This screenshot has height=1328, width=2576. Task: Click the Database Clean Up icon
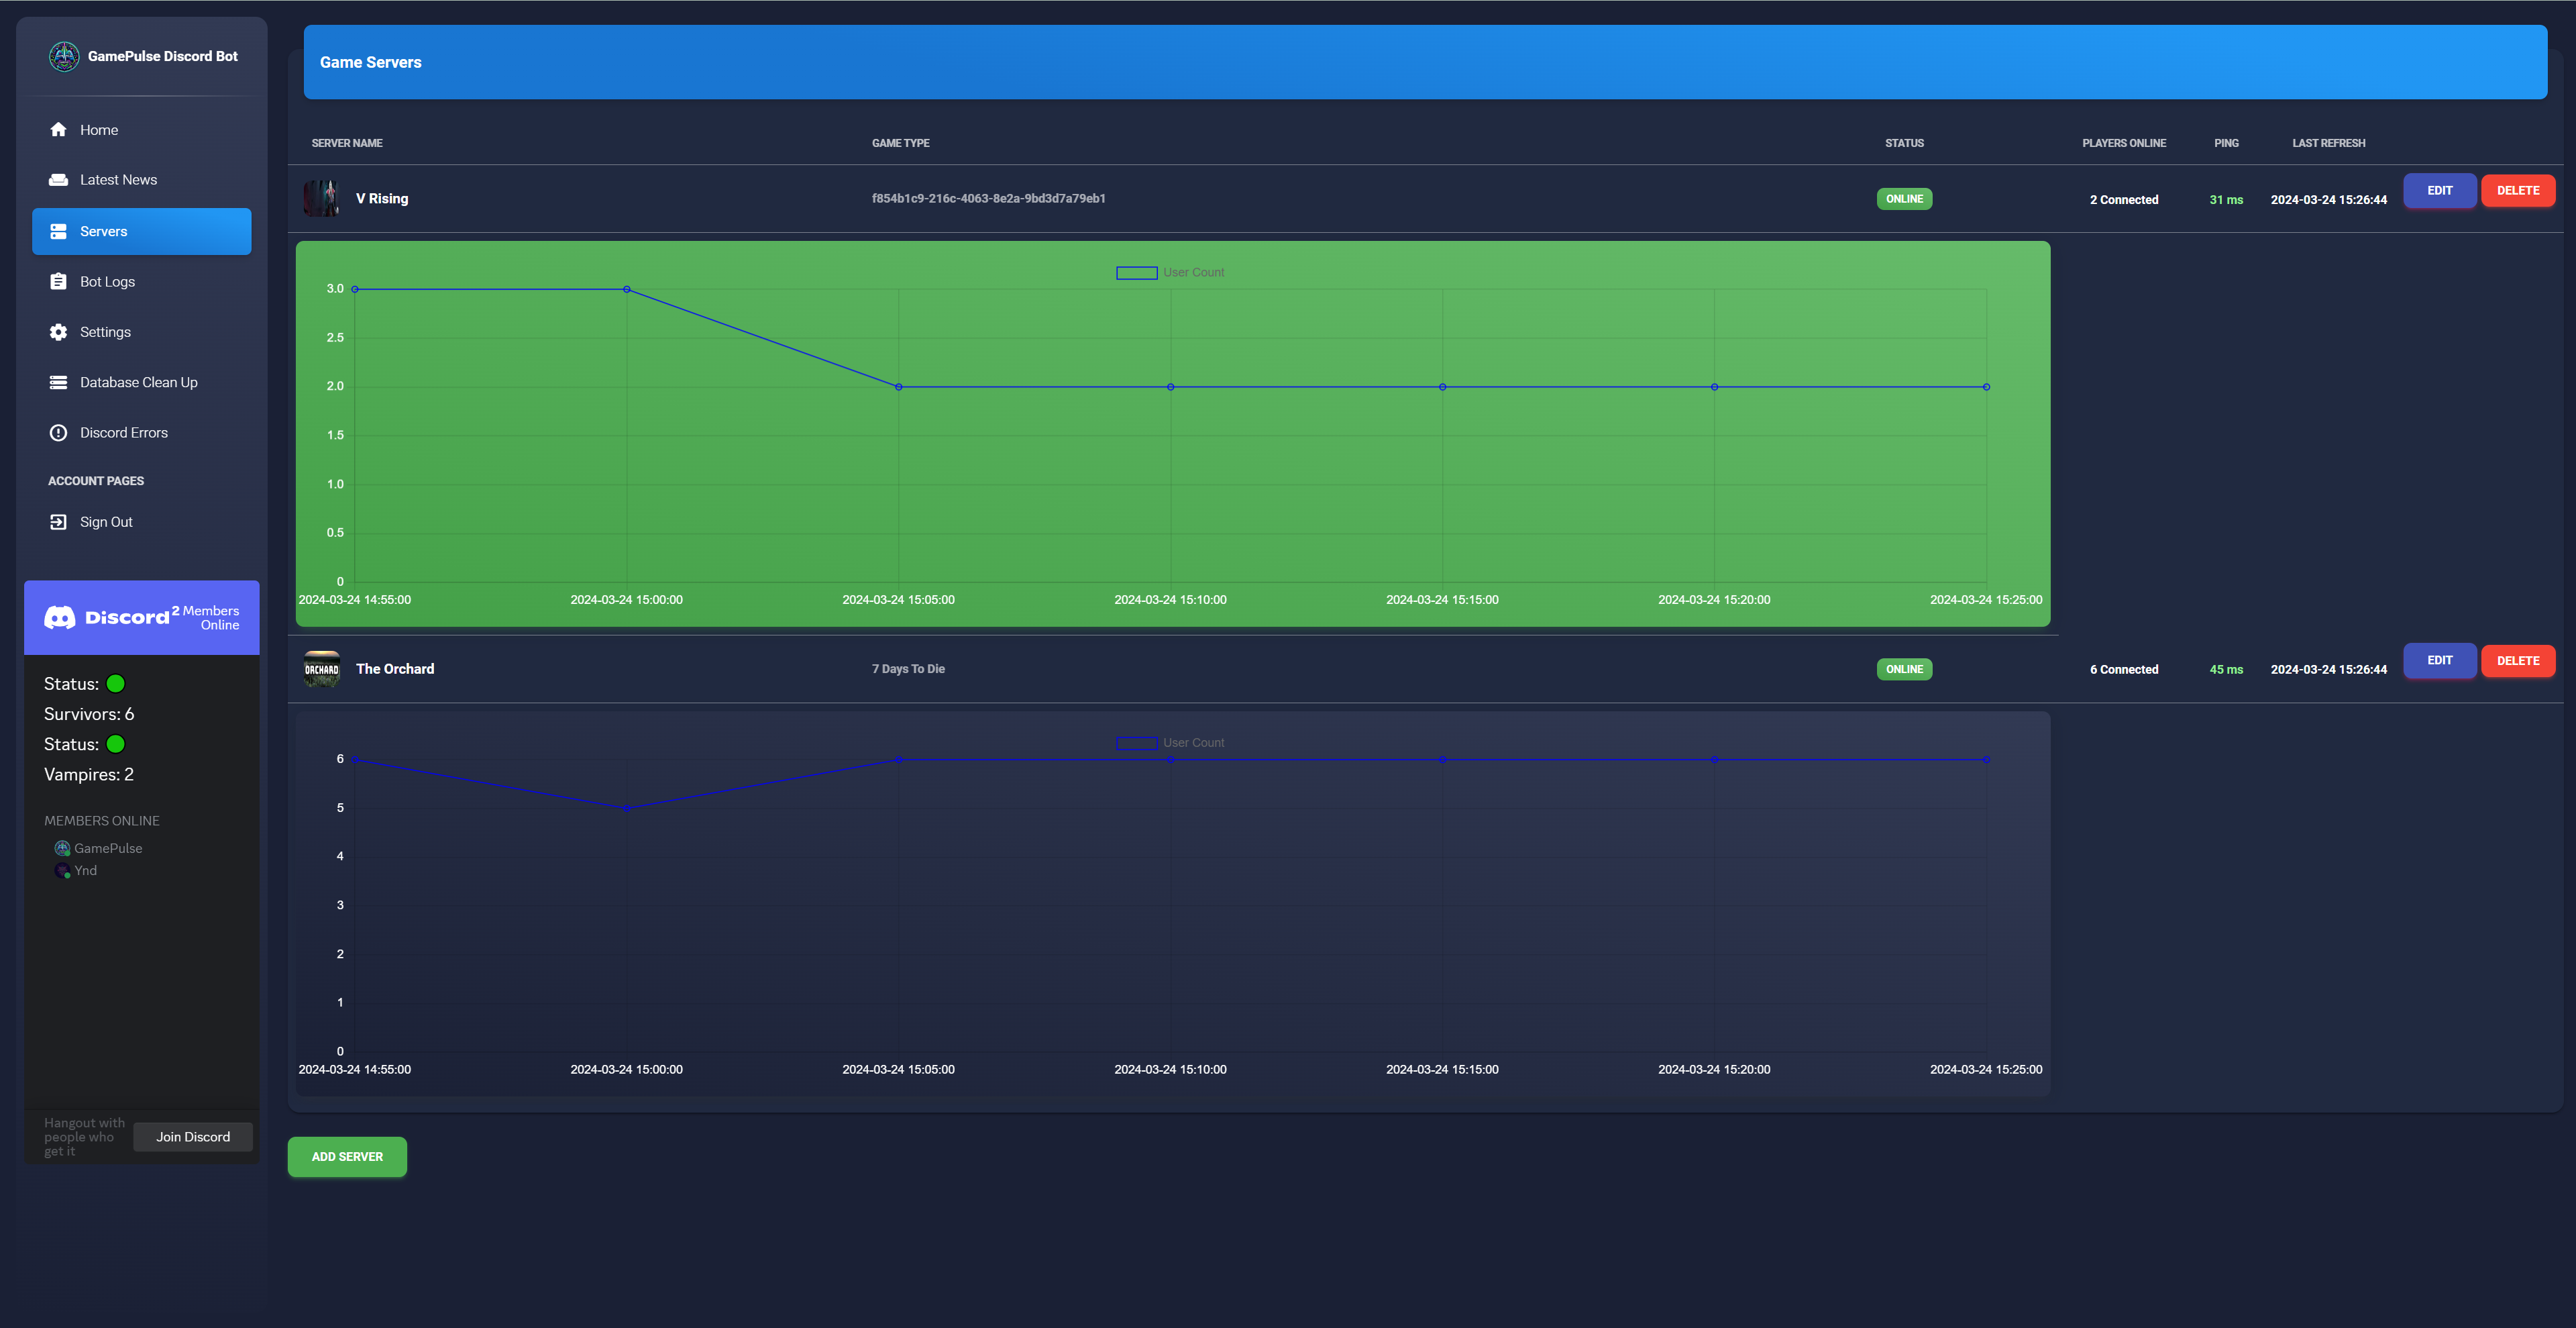(58, 383)
